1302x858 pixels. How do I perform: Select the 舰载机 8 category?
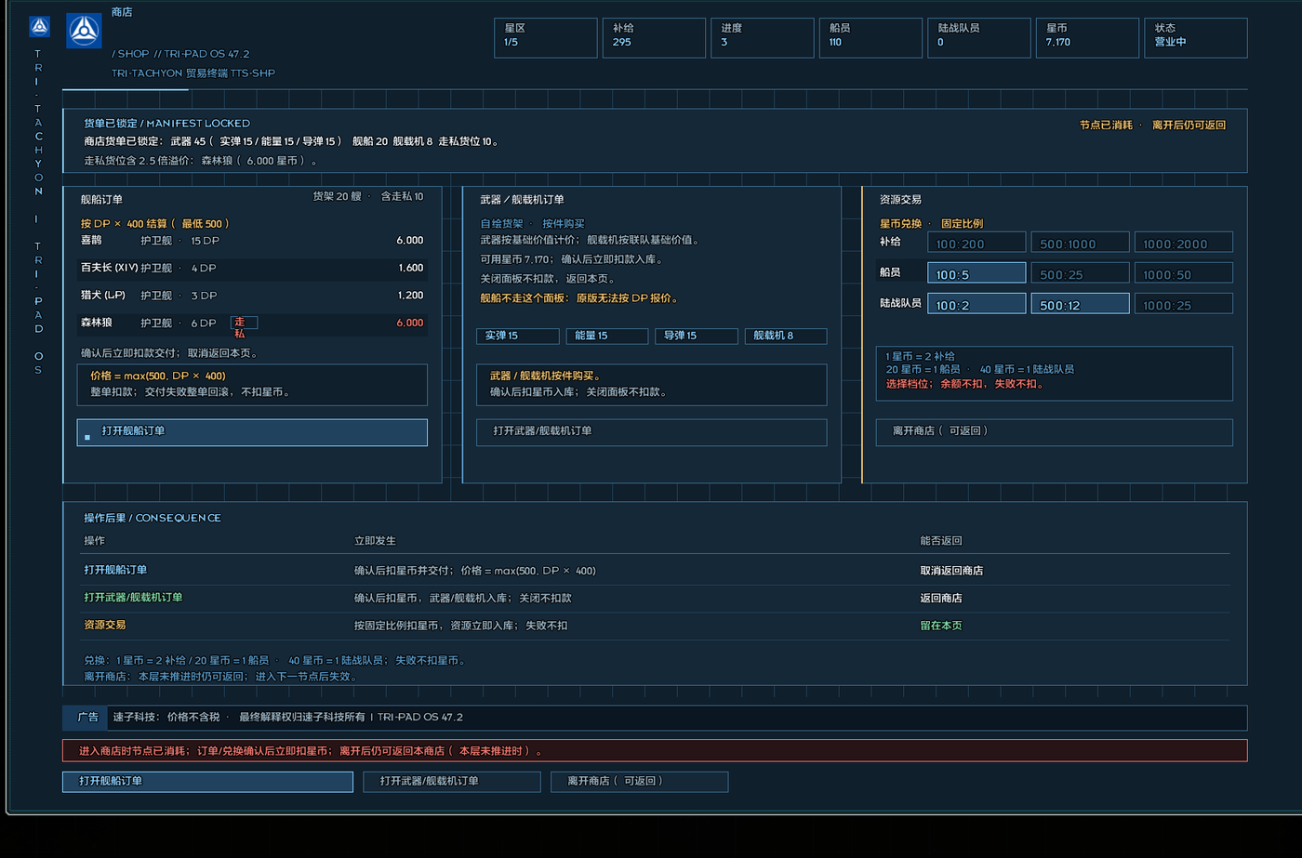click(786, 336)
